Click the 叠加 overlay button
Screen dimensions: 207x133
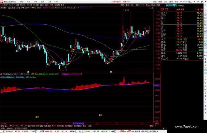pos(128,5)
